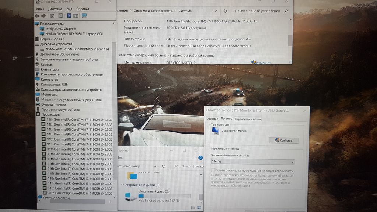Open the Управление цветом tab
Screen dimensions: 377x212
click(x=248, y=119)
